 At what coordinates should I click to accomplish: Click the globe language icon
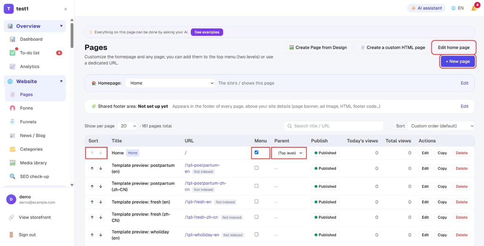tap(453, 8)
